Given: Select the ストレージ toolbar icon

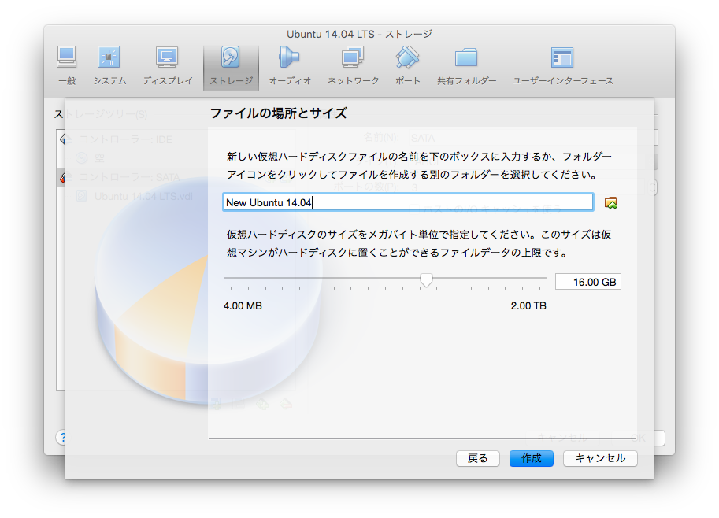Looking at the screenshot, I should click(x=231, y=67).
